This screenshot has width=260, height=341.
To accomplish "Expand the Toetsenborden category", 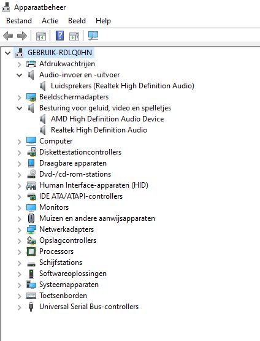I will point(20,296).
